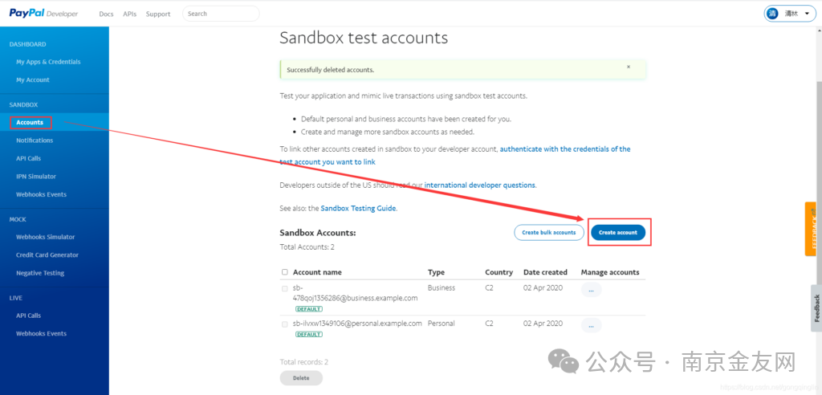
Task: Click the Create account button
Action: (618, 232)
